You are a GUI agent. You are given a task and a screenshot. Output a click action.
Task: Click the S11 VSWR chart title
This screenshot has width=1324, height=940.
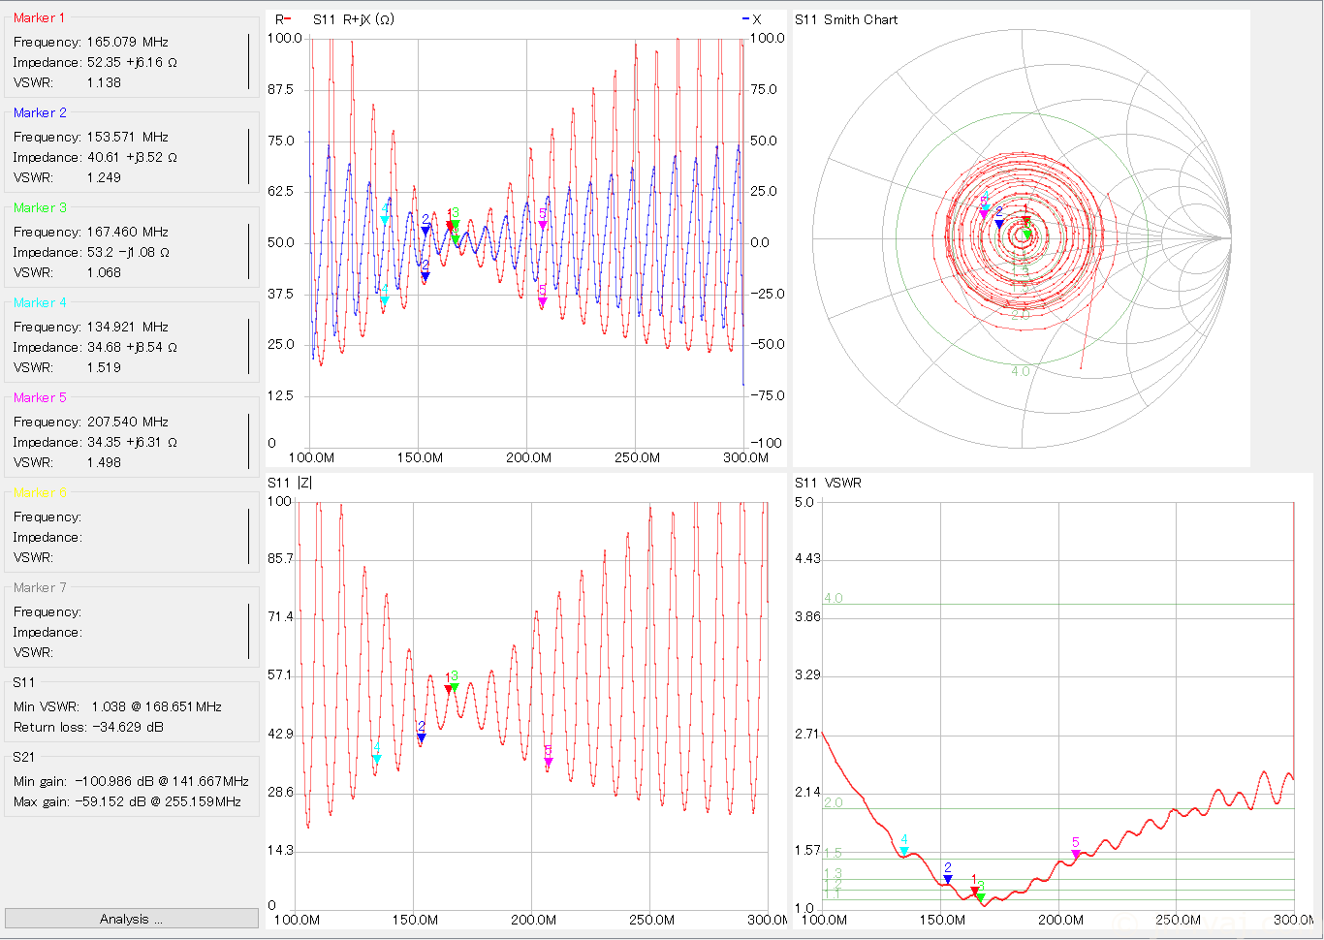[x=828, y=483]
